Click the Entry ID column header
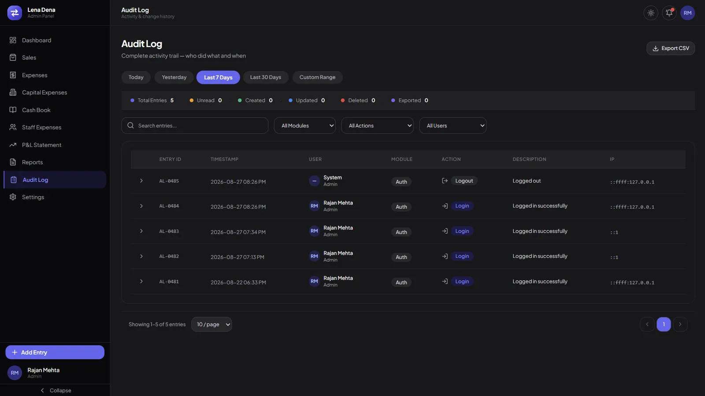Screen dimensions: 705x396 tap(170, 159)
